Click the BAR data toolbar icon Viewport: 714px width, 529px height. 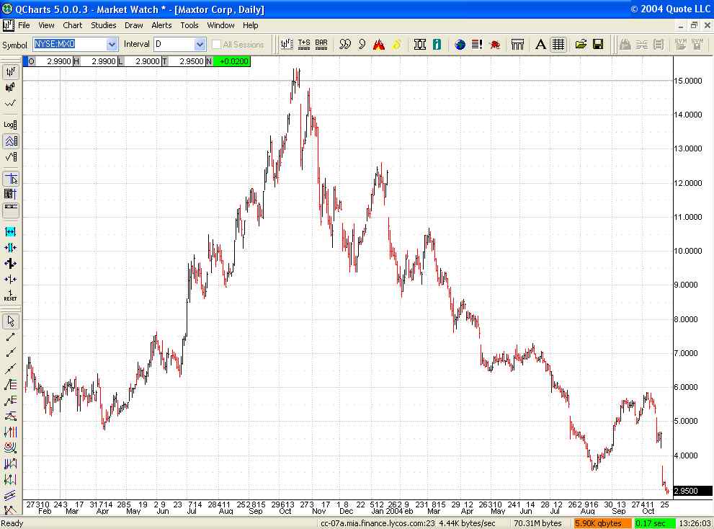click(321, 44)
